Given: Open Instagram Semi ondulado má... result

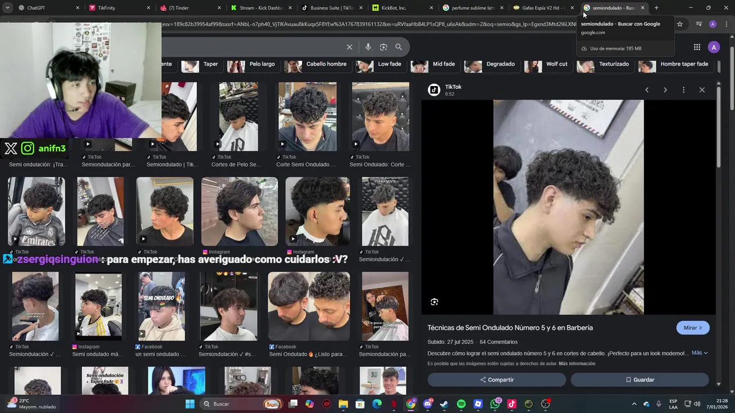Looking at the screenshot, I should click(x=98, y=306).
